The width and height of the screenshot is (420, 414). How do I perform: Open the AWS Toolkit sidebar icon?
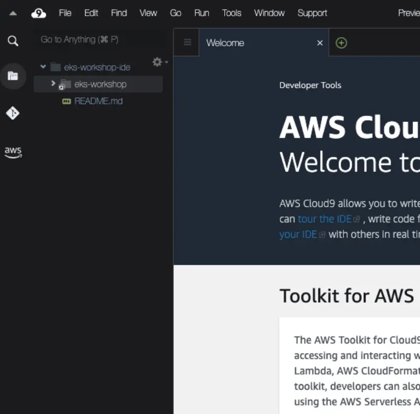pos(13,152)
